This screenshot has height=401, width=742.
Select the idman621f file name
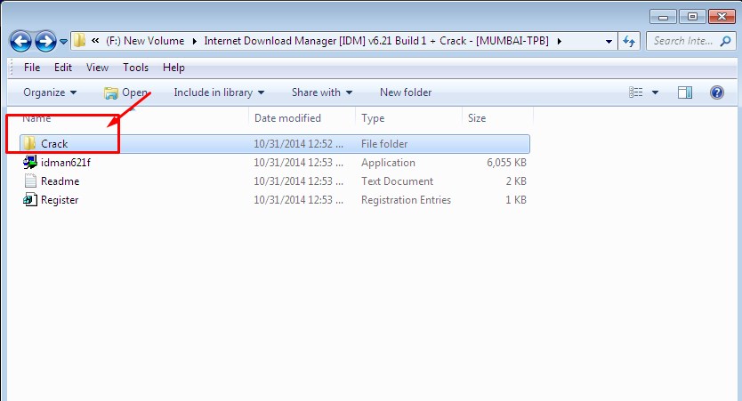click(66, 163)
